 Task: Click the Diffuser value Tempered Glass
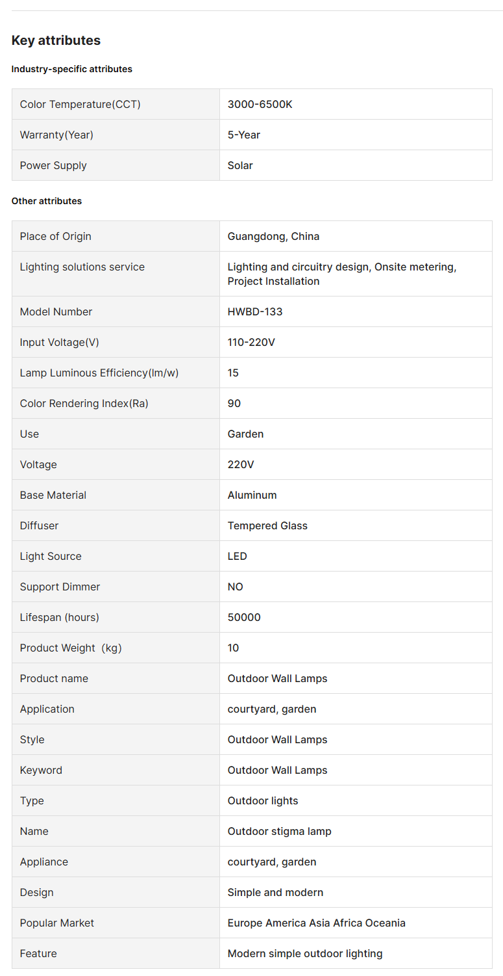[x=267, y=525]
